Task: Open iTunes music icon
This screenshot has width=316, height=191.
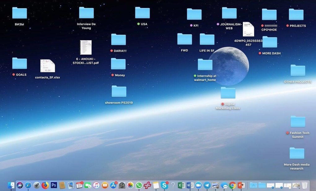Action: pos(96,185)
